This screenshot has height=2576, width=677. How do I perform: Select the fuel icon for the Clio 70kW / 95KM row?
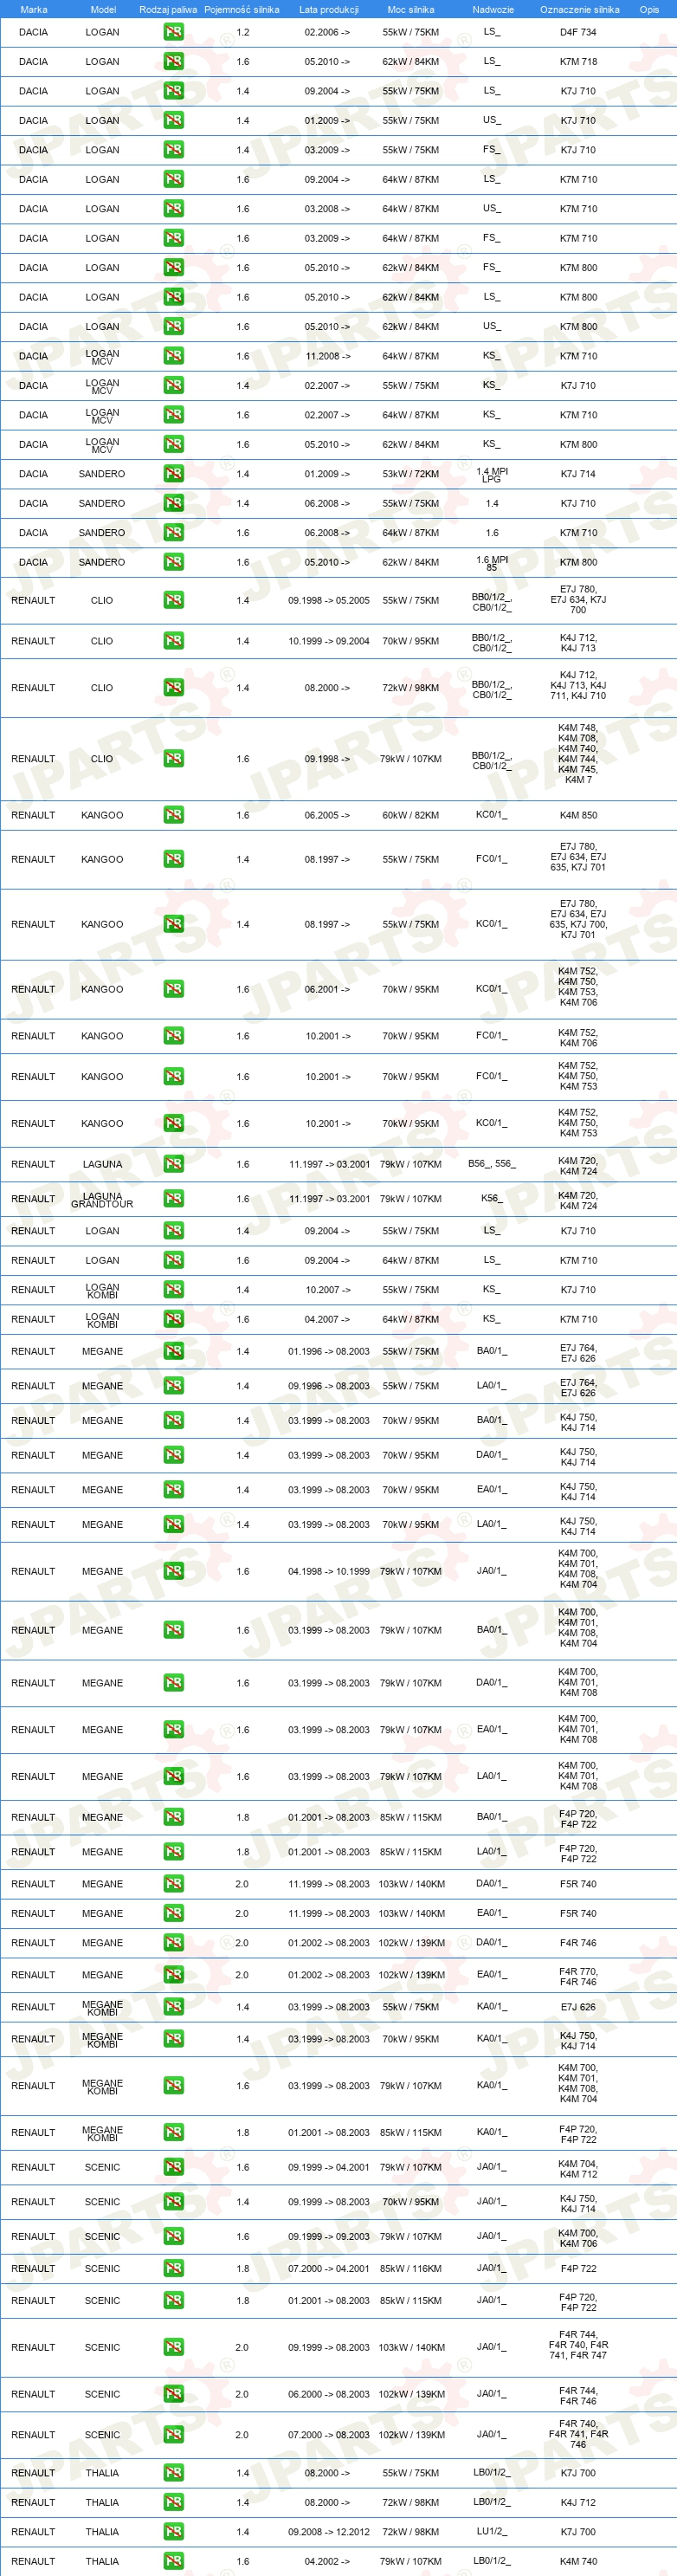(173, 641)
